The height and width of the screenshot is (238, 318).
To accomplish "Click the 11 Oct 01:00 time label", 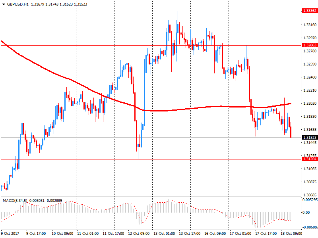I will (88, 234).
